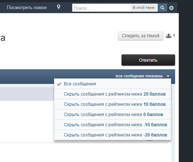The width and height of the screenshot is (193, 162).
Task: Click the Следить за темой button
Action: [140, 36]
